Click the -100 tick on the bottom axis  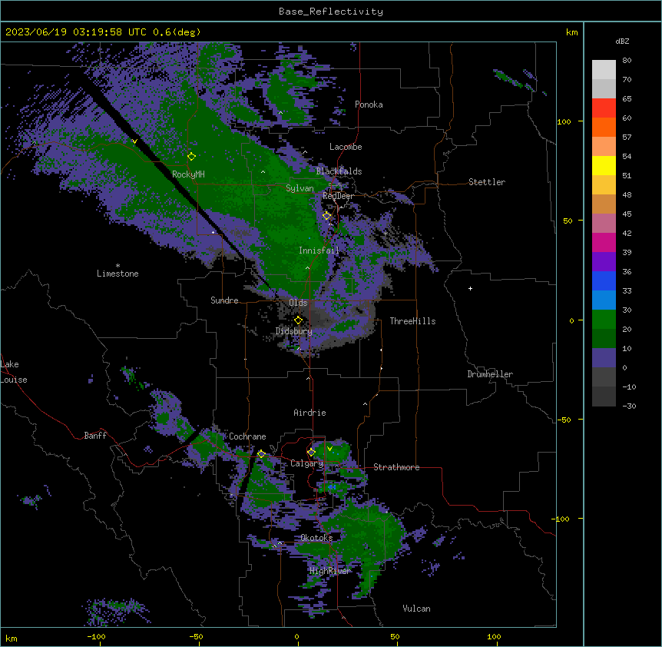pos(97,636)
